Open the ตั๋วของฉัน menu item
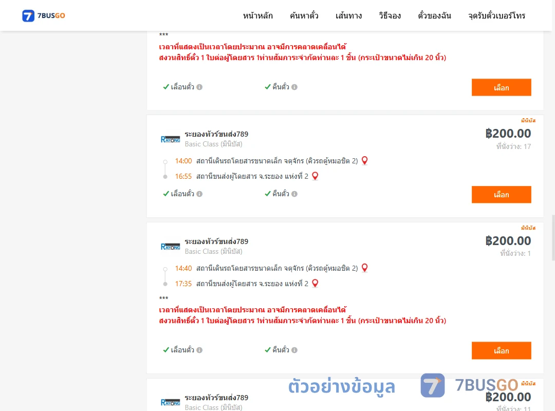555x411 pixels. coord(434,15)
